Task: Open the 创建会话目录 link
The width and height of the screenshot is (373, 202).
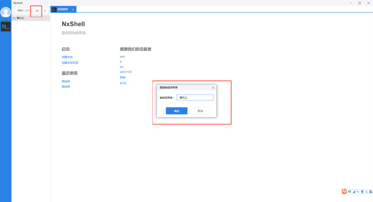Action: click(x=70, y=63)
